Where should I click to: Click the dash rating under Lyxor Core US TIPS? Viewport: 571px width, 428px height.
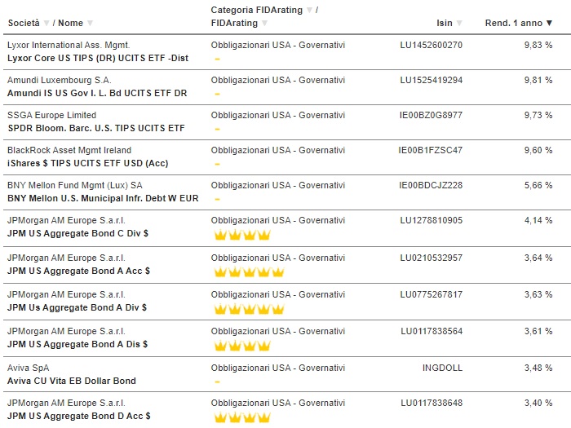coord(218,59)
